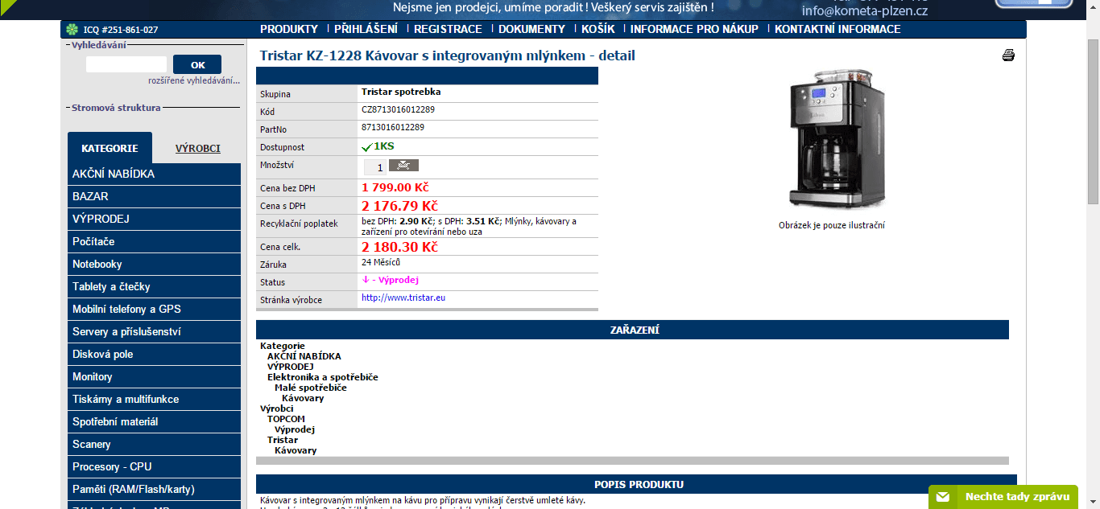Click the info@kometa-plzen.cz email address

865,10
